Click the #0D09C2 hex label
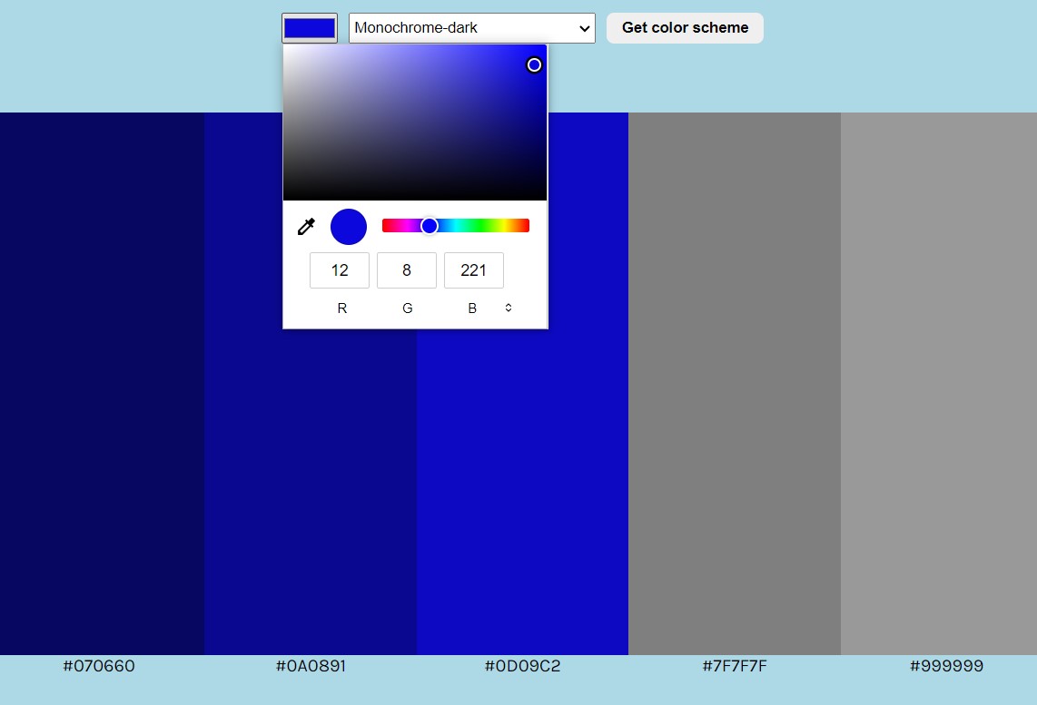The width and height of the screenshot is (1037, 705). click(522, 665)
